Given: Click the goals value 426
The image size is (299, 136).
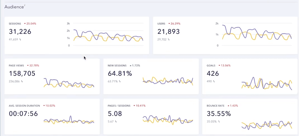Looking at the screenshot, I should (x=213, y=73).
